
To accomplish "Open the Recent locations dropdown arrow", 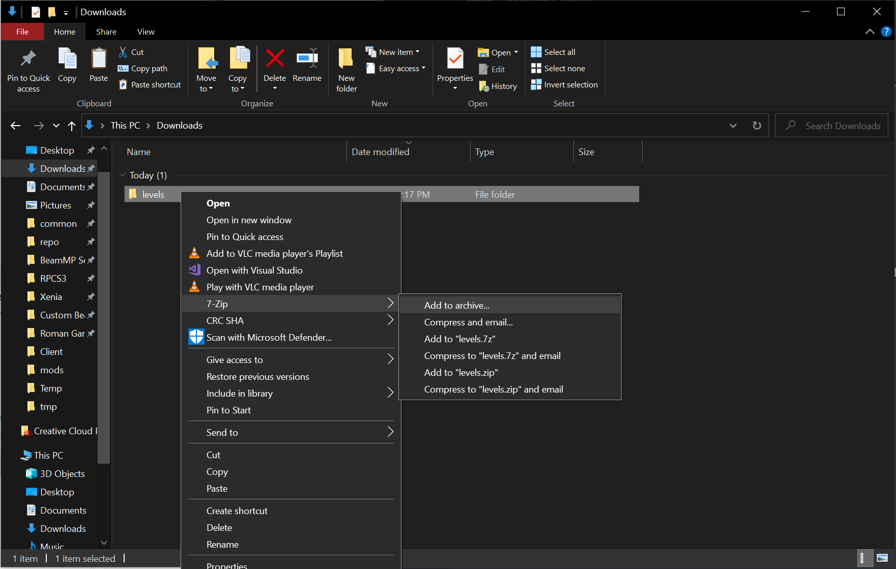I will tap(56, 126).
